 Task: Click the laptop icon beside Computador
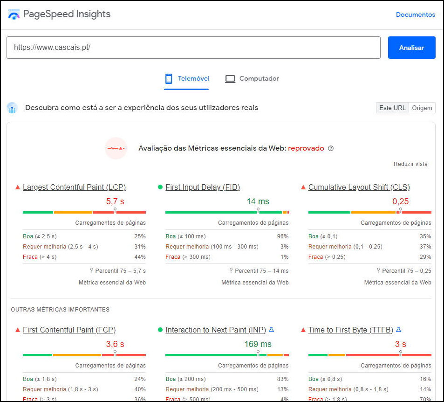[x=230, y=79]
